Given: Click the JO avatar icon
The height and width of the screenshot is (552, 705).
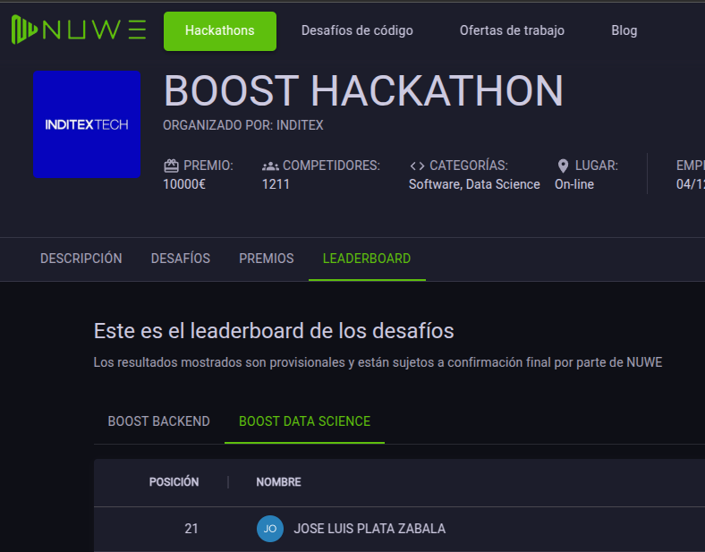Looking at the screenshot, I should click(270, 529).
